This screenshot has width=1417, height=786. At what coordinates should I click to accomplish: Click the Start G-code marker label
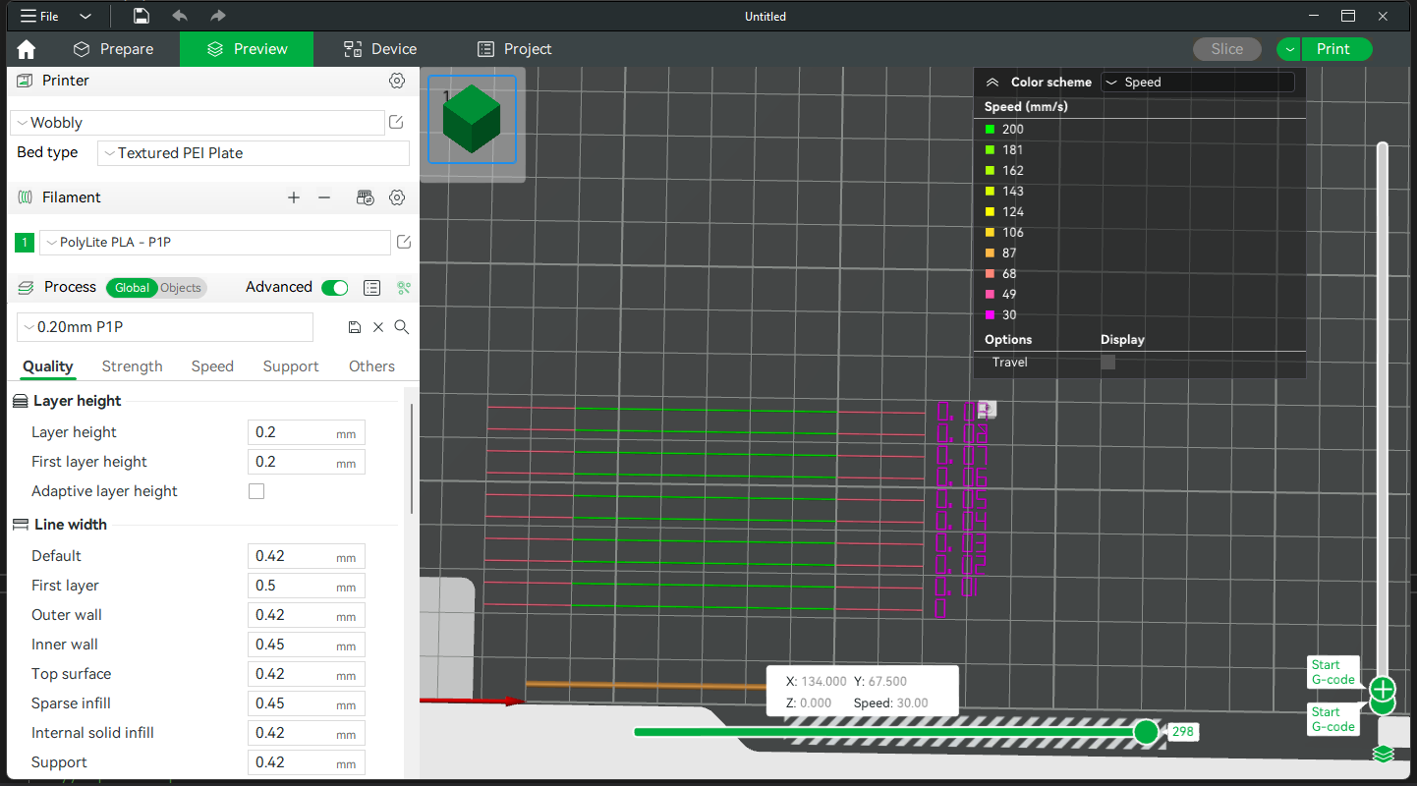click(1332, 672)
